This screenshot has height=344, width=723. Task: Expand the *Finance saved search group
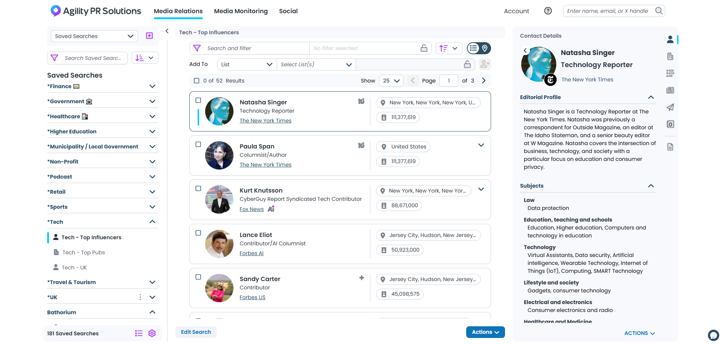pos(152,86)
